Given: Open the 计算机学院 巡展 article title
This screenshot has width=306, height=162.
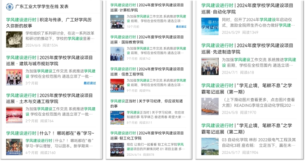Looking at the screenshot, I should tap(147, 7).
